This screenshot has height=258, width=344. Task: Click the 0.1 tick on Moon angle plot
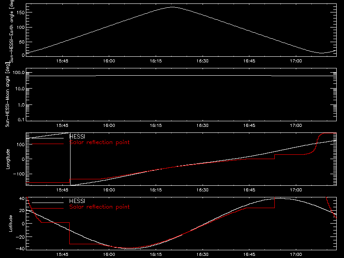pos(21,120)
